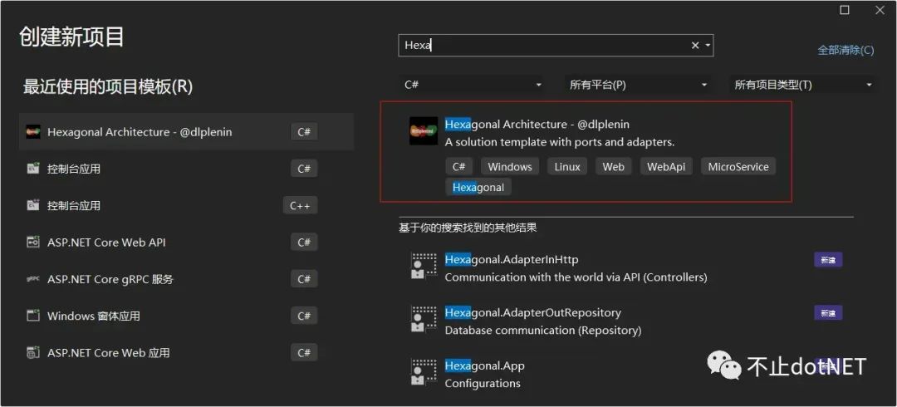Open the C# language filter dropdown
Image resolution: width=897 pixels, height=407 pixels.
(x=471, y=85)
